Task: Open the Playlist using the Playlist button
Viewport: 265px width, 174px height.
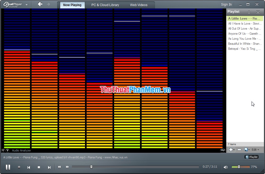Action: (x=252, y=157)
